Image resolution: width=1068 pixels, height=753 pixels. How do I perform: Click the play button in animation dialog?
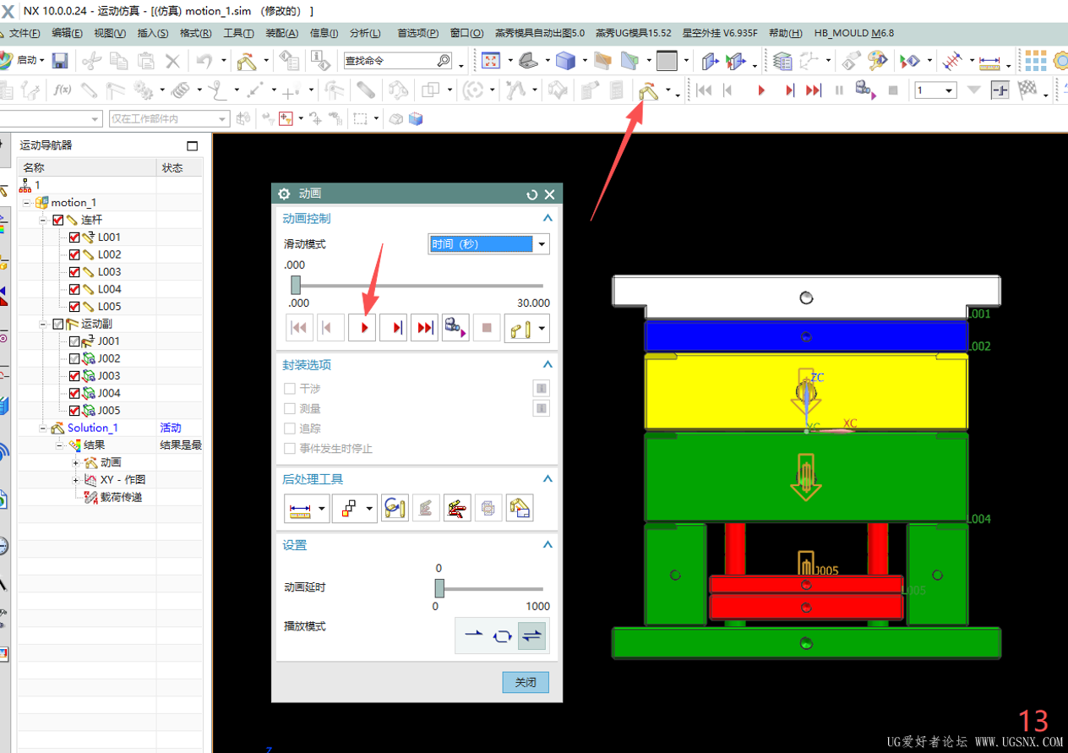(362, 327)
